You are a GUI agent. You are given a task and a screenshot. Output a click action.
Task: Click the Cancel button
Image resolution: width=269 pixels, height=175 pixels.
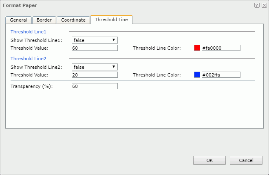click(x=246, y=160)
